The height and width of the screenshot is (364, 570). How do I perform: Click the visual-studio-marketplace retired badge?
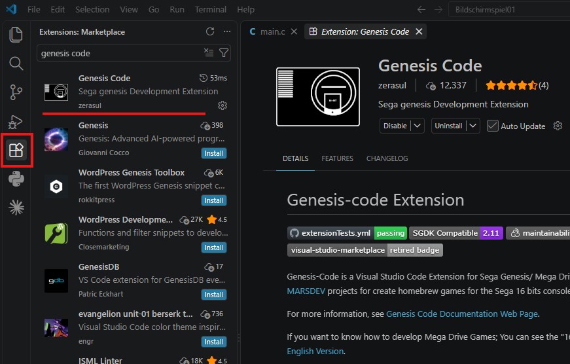(365, 250)
